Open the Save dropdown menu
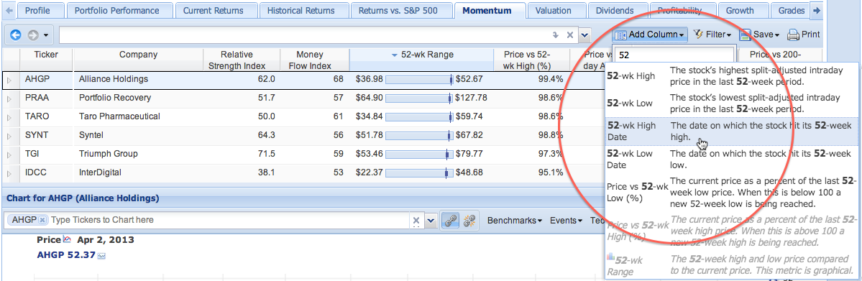The width and height of the screenshot is (862, 281). 760,34
